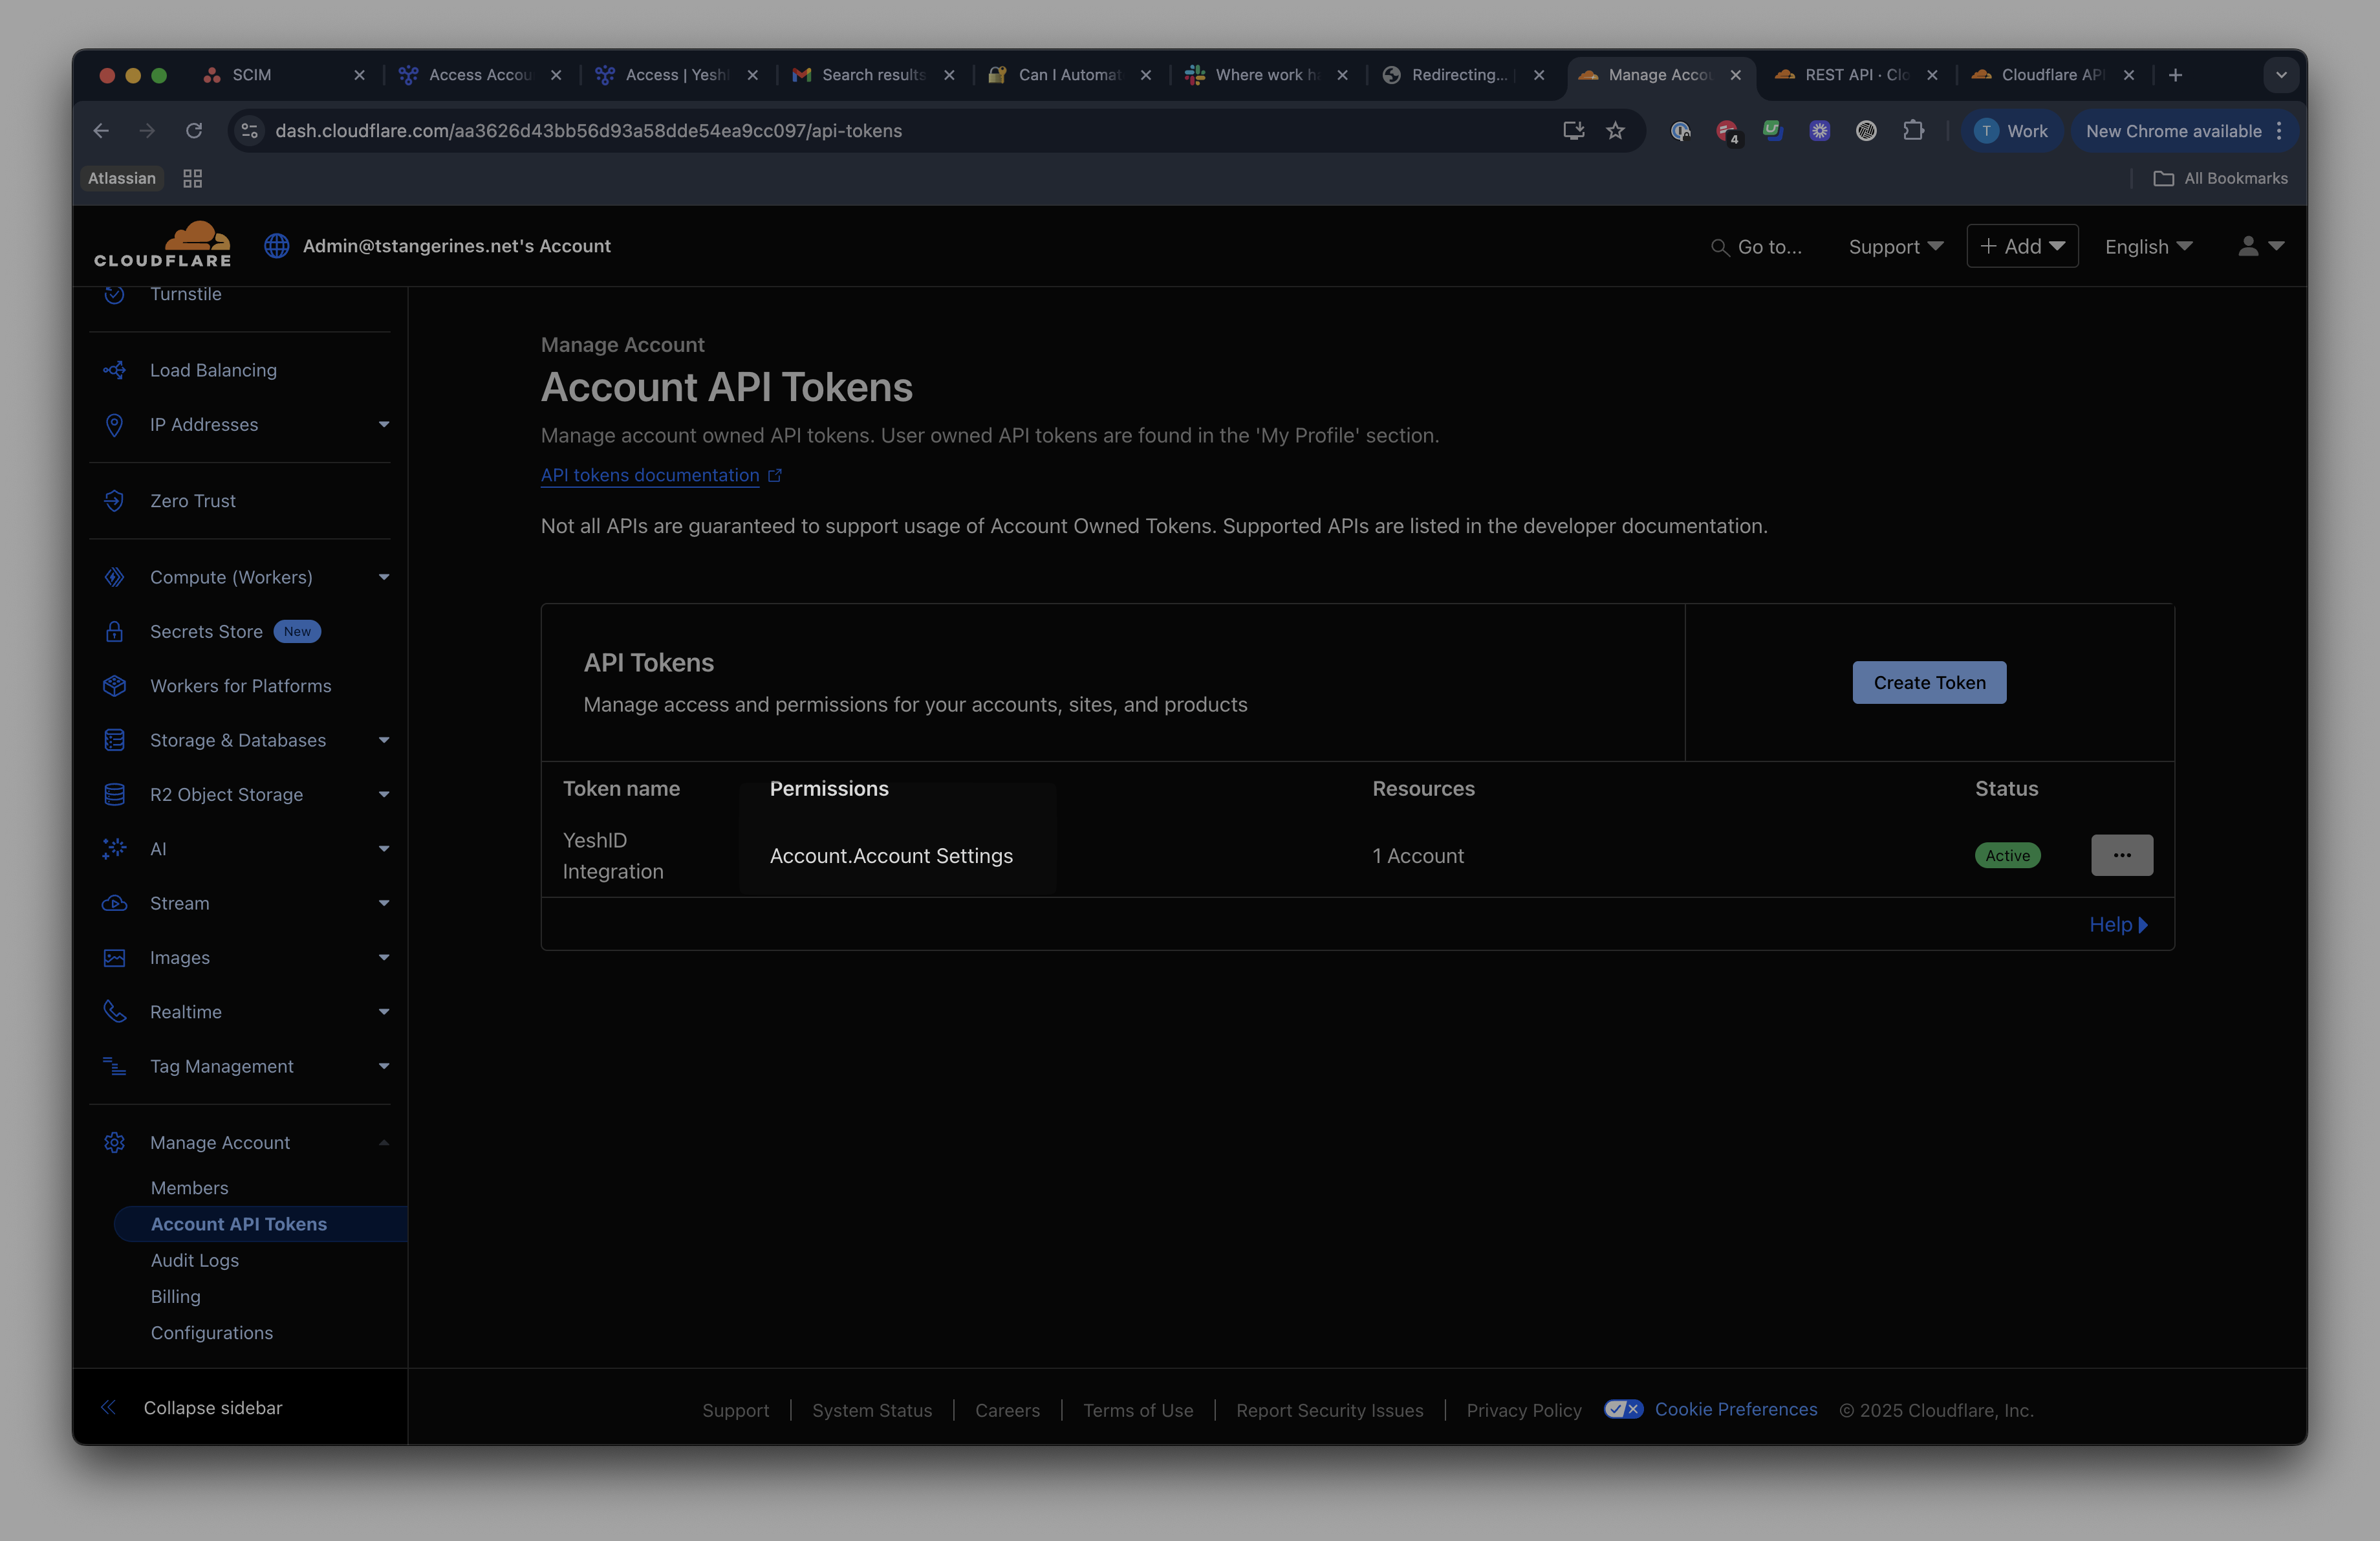Open the English language dropdown
The height and width of the screenshot is (1541, 2380).
click(2148, 247)
